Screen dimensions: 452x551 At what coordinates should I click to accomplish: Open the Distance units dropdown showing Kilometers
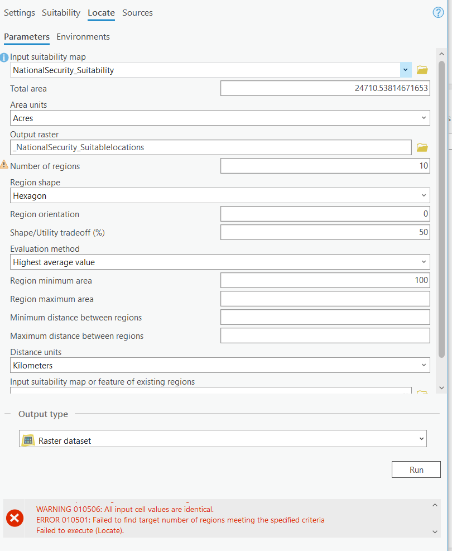(x=424, y=365)
